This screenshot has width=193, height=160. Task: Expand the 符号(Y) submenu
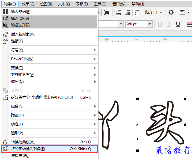[50, 50]
